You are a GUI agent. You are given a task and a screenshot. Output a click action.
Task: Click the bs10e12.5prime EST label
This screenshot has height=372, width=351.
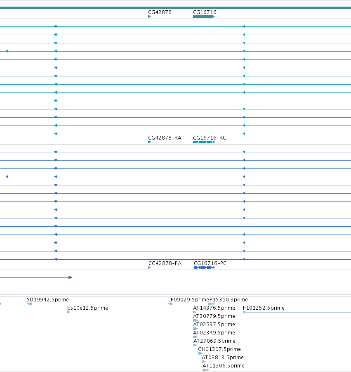(88, 308)
